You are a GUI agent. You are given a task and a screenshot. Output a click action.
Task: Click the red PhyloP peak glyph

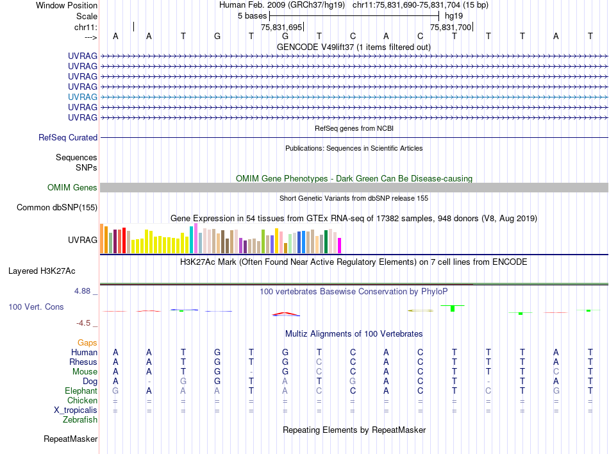(285, 314)
